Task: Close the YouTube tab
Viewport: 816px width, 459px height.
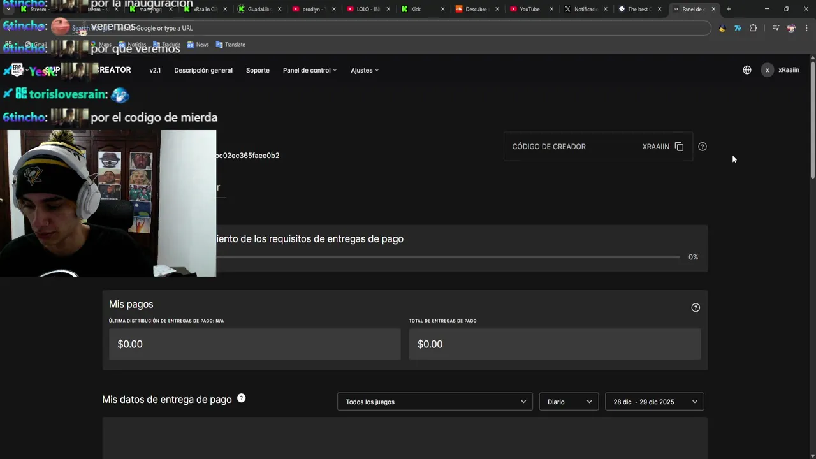Action: [x=551, y=9]
